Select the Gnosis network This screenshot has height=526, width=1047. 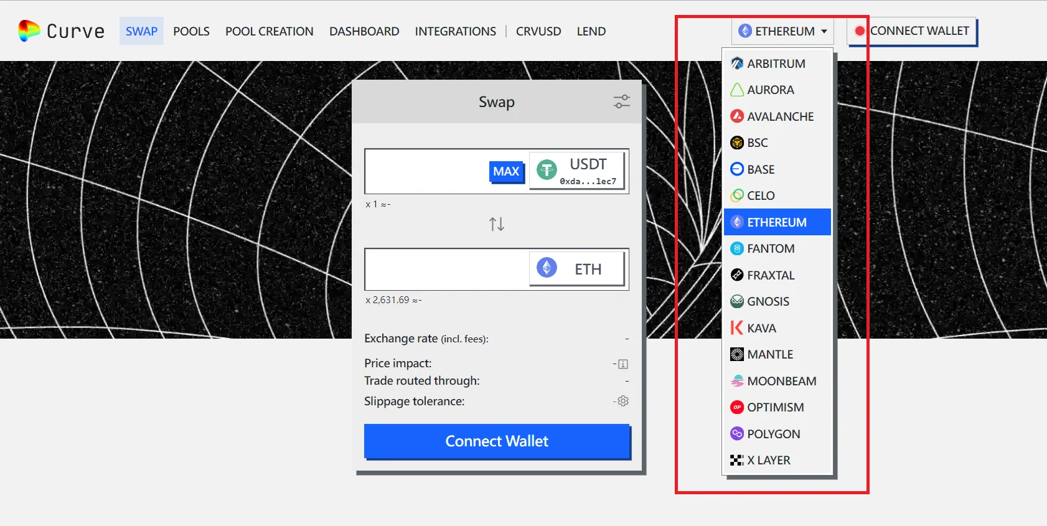(x=777, y=301)
